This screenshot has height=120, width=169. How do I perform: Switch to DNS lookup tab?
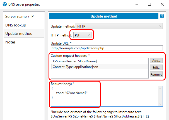[x=16, y=25]
